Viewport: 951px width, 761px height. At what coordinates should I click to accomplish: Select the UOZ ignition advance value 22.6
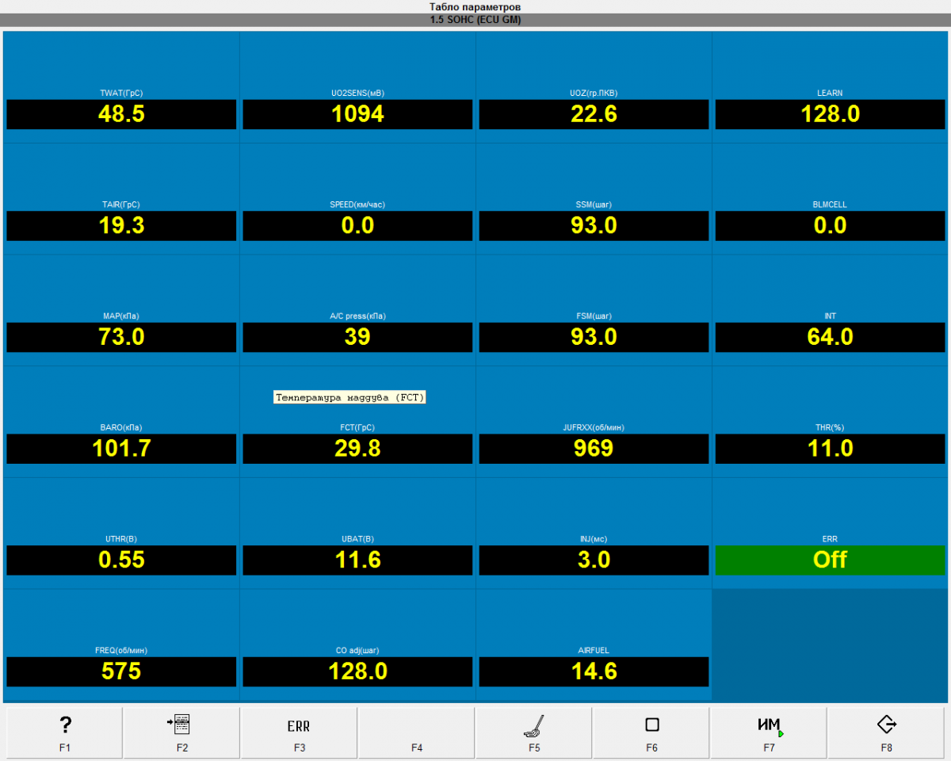click(594, 114)
